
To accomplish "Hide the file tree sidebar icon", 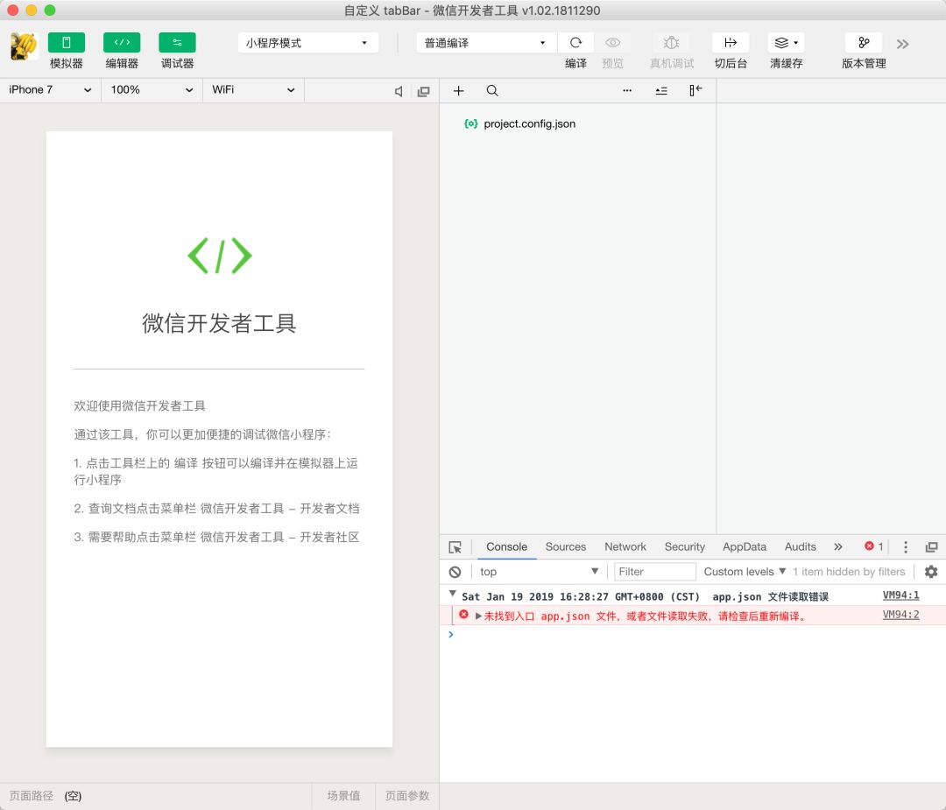I will [x=695, y=90].
